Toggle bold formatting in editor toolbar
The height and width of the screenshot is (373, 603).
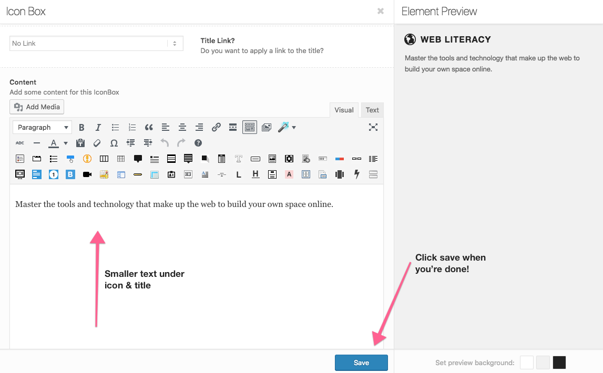[x=81, y=128]
